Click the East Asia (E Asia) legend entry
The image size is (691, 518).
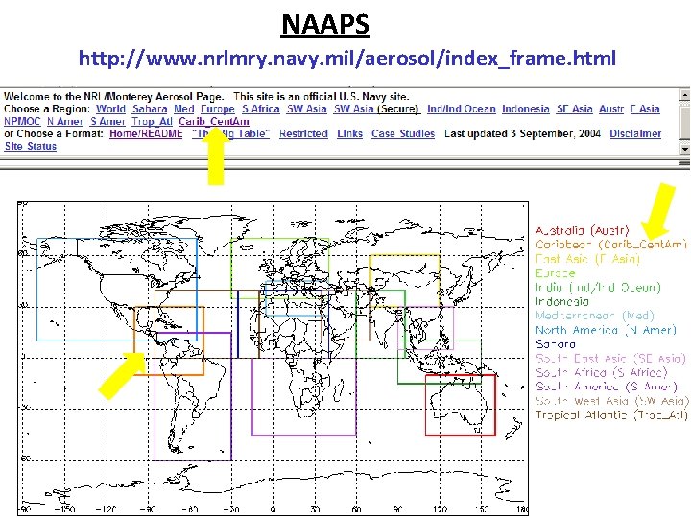click(x=587, y=259)
